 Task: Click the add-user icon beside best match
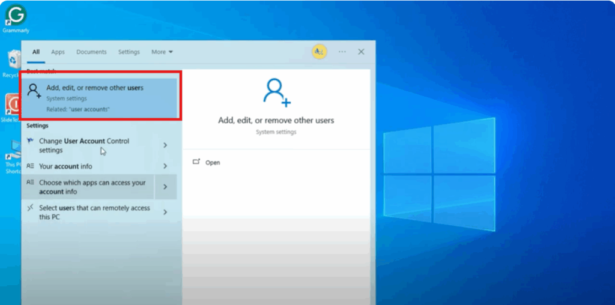point(34,91)
